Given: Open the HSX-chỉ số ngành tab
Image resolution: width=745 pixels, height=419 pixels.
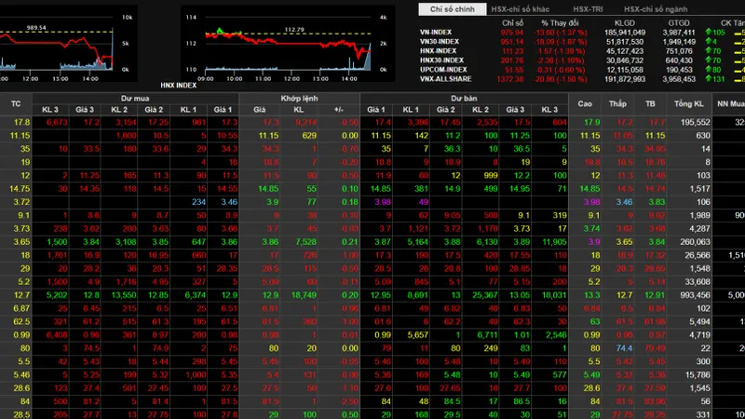Looking at the screenshot, I should coord(656,9).
